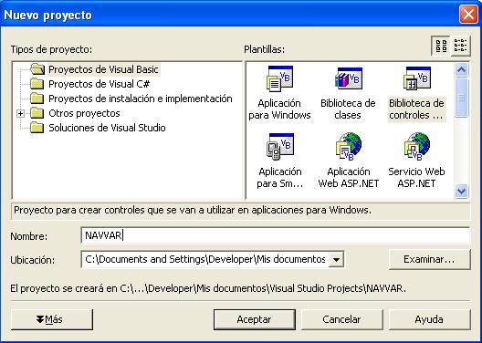
Task: Click the Nombre text field containing NAVVAR
Action: (x=275, y=236)
